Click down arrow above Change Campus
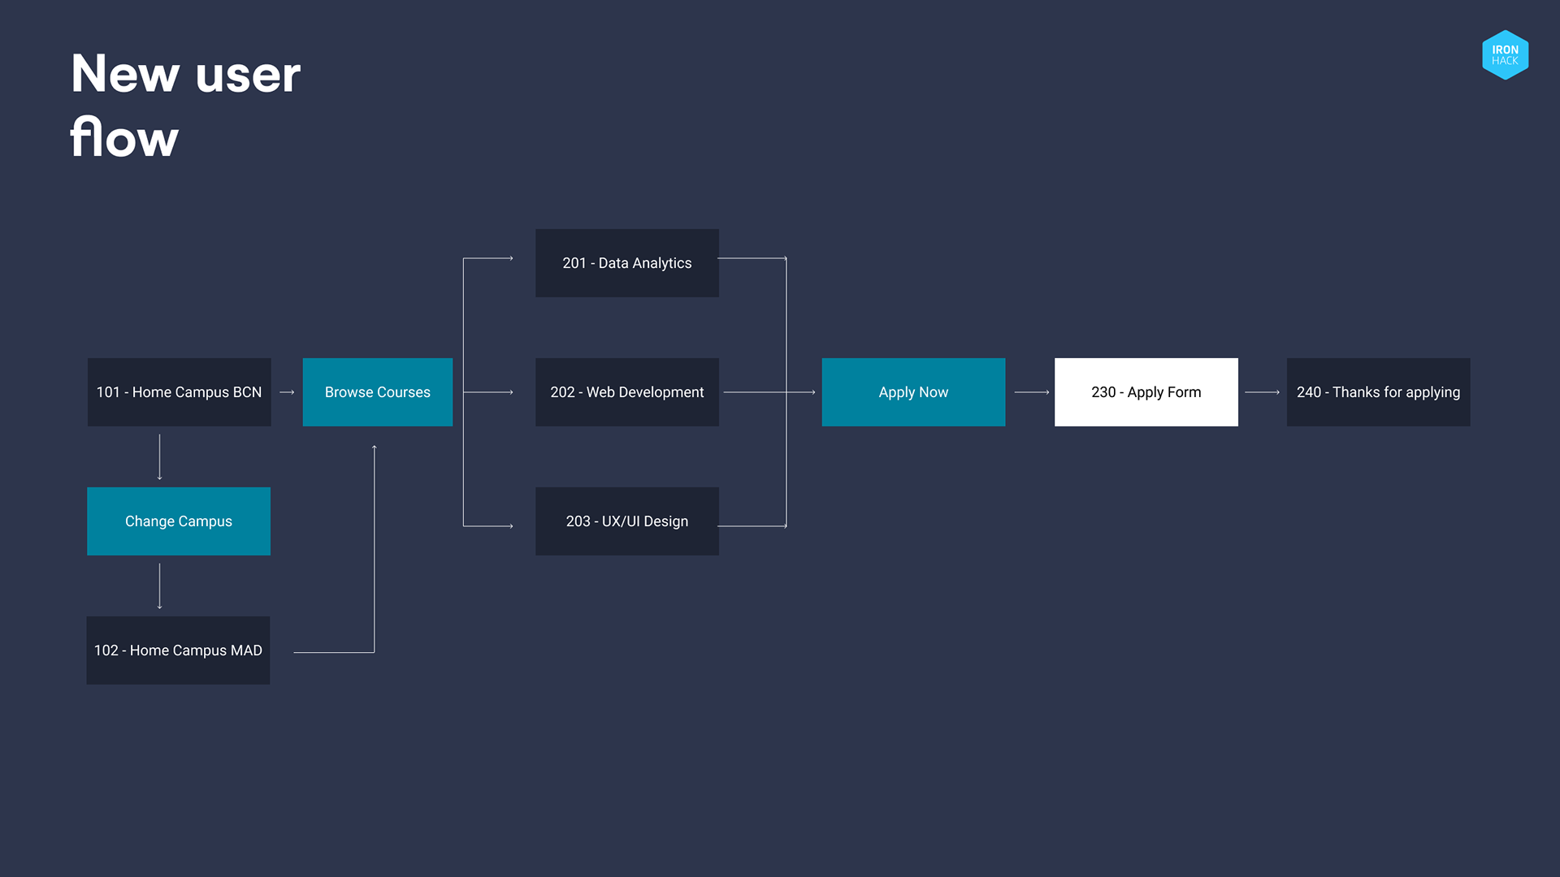 click(159, 457)
